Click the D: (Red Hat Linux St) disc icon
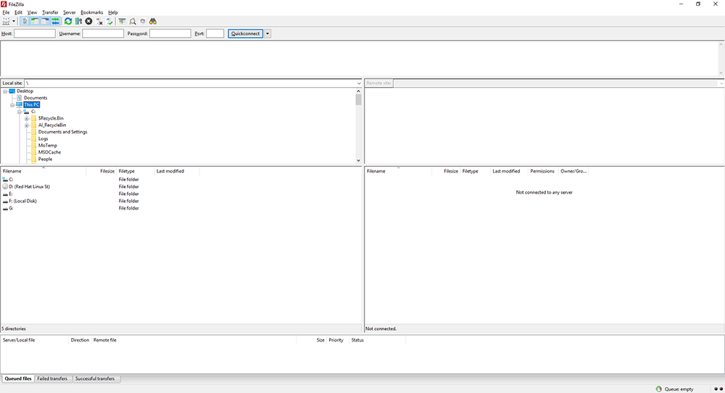725x393 pixels. click(5, 186)
